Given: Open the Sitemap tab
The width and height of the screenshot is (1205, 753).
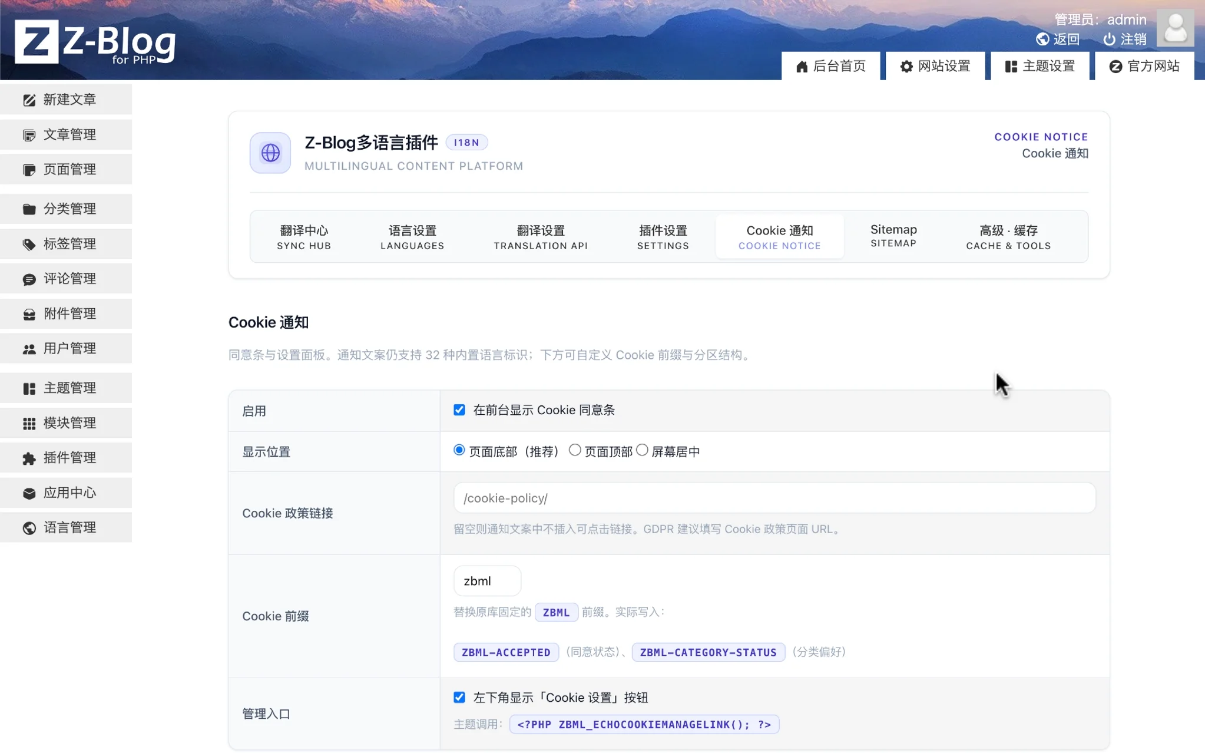Looking at the screenshot, I should click(x=893, y=236).
